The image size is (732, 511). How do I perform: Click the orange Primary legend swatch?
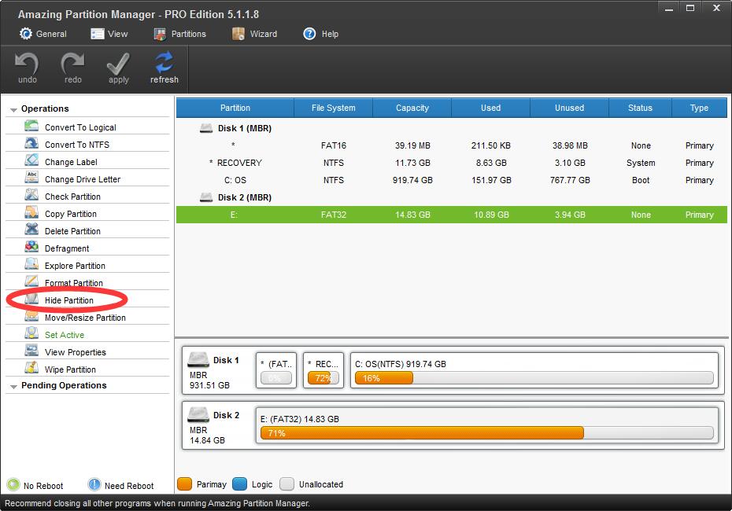[184, 484]
